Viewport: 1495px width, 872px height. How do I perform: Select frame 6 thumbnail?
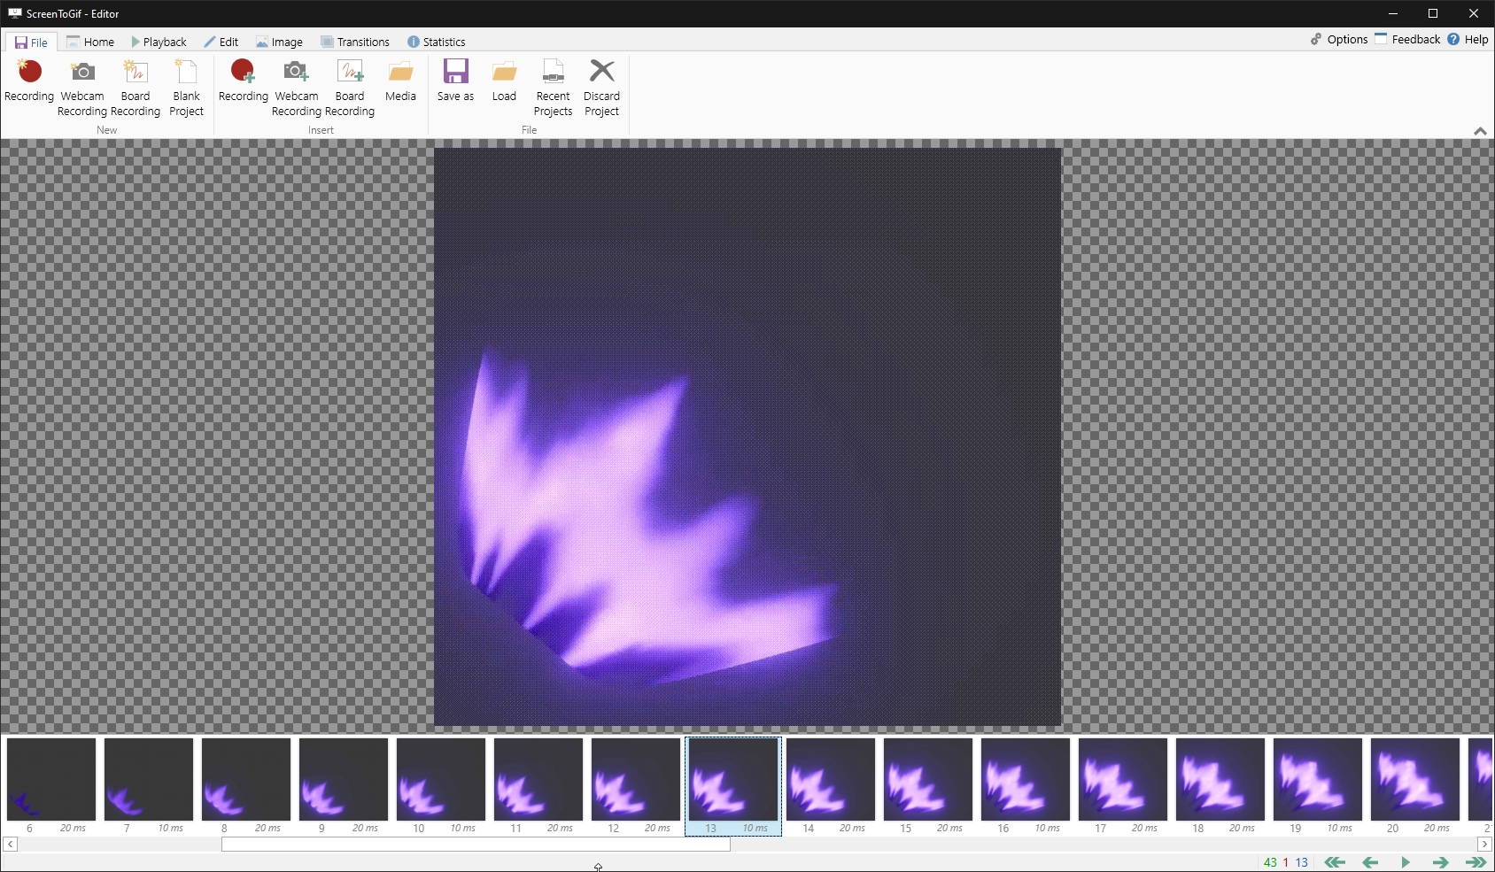51,780
